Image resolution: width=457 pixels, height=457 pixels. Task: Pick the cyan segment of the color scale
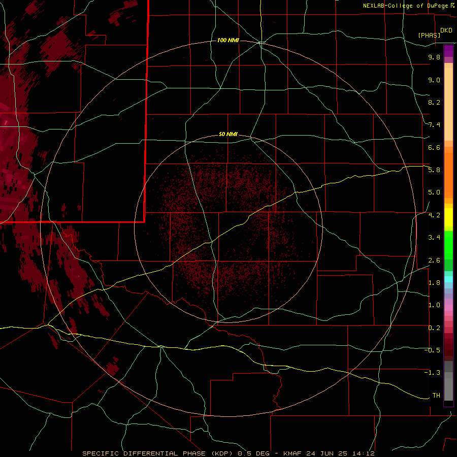point(448,279)
